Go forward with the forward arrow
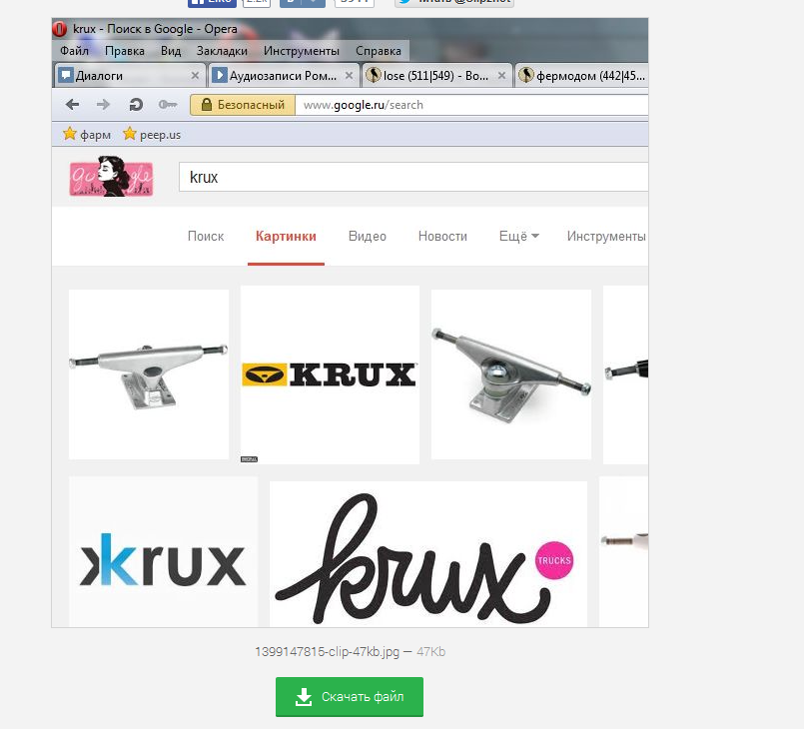Image resolution: width=804 pixels, height=729 pixels. tap(103, 105)
